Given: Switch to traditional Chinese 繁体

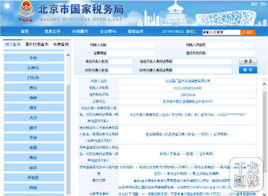Looking at the screenshot, I should pyautogui.click(x=264, y=4).
